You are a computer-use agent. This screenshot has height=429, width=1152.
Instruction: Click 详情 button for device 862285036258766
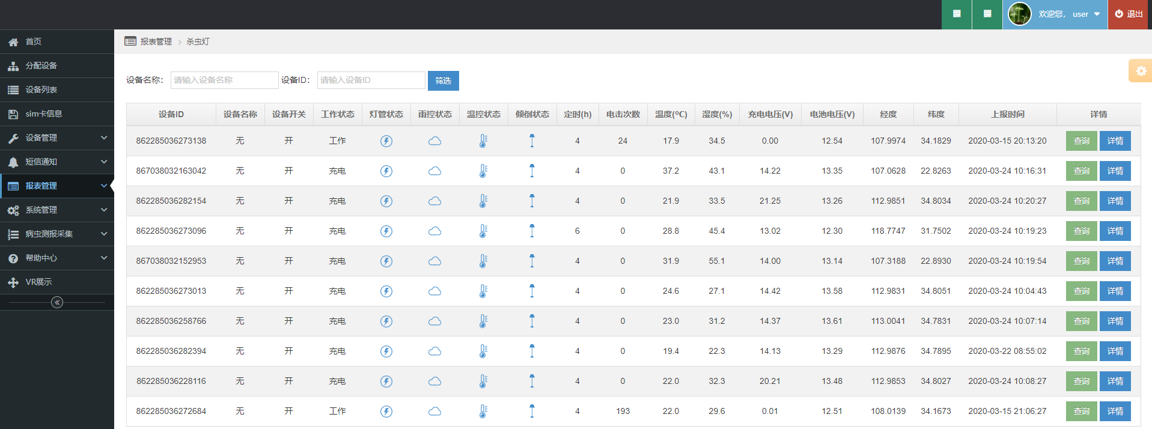[x=1115, y=321]
